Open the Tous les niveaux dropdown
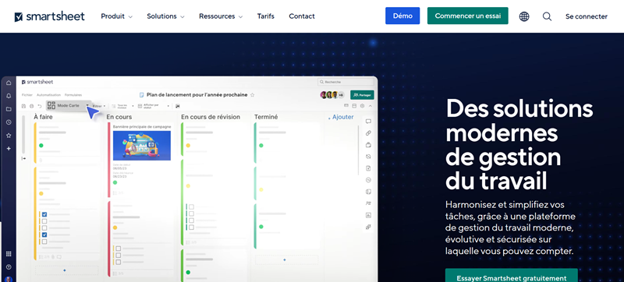 [122, 106]
